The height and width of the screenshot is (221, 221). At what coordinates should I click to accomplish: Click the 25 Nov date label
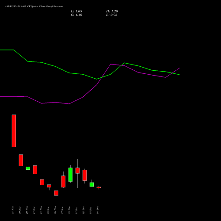[x=48, y=210]
